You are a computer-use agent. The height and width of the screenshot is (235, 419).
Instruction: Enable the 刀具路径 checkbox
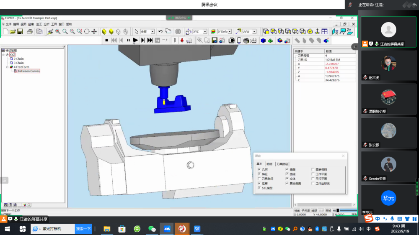tap(259, 179)
